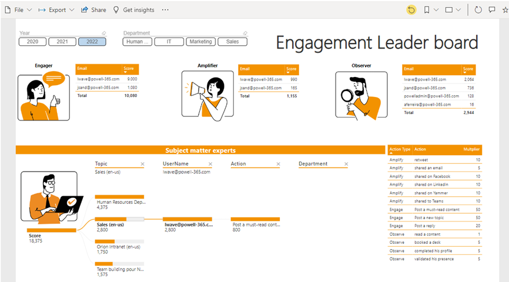Clear the Year slicer with eraser icon
This screenshot has height=282, width=509.
[x=104, y=33]
